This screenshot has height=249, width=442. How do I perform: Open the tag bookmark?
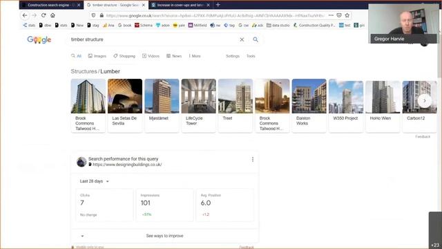point(229,25)
